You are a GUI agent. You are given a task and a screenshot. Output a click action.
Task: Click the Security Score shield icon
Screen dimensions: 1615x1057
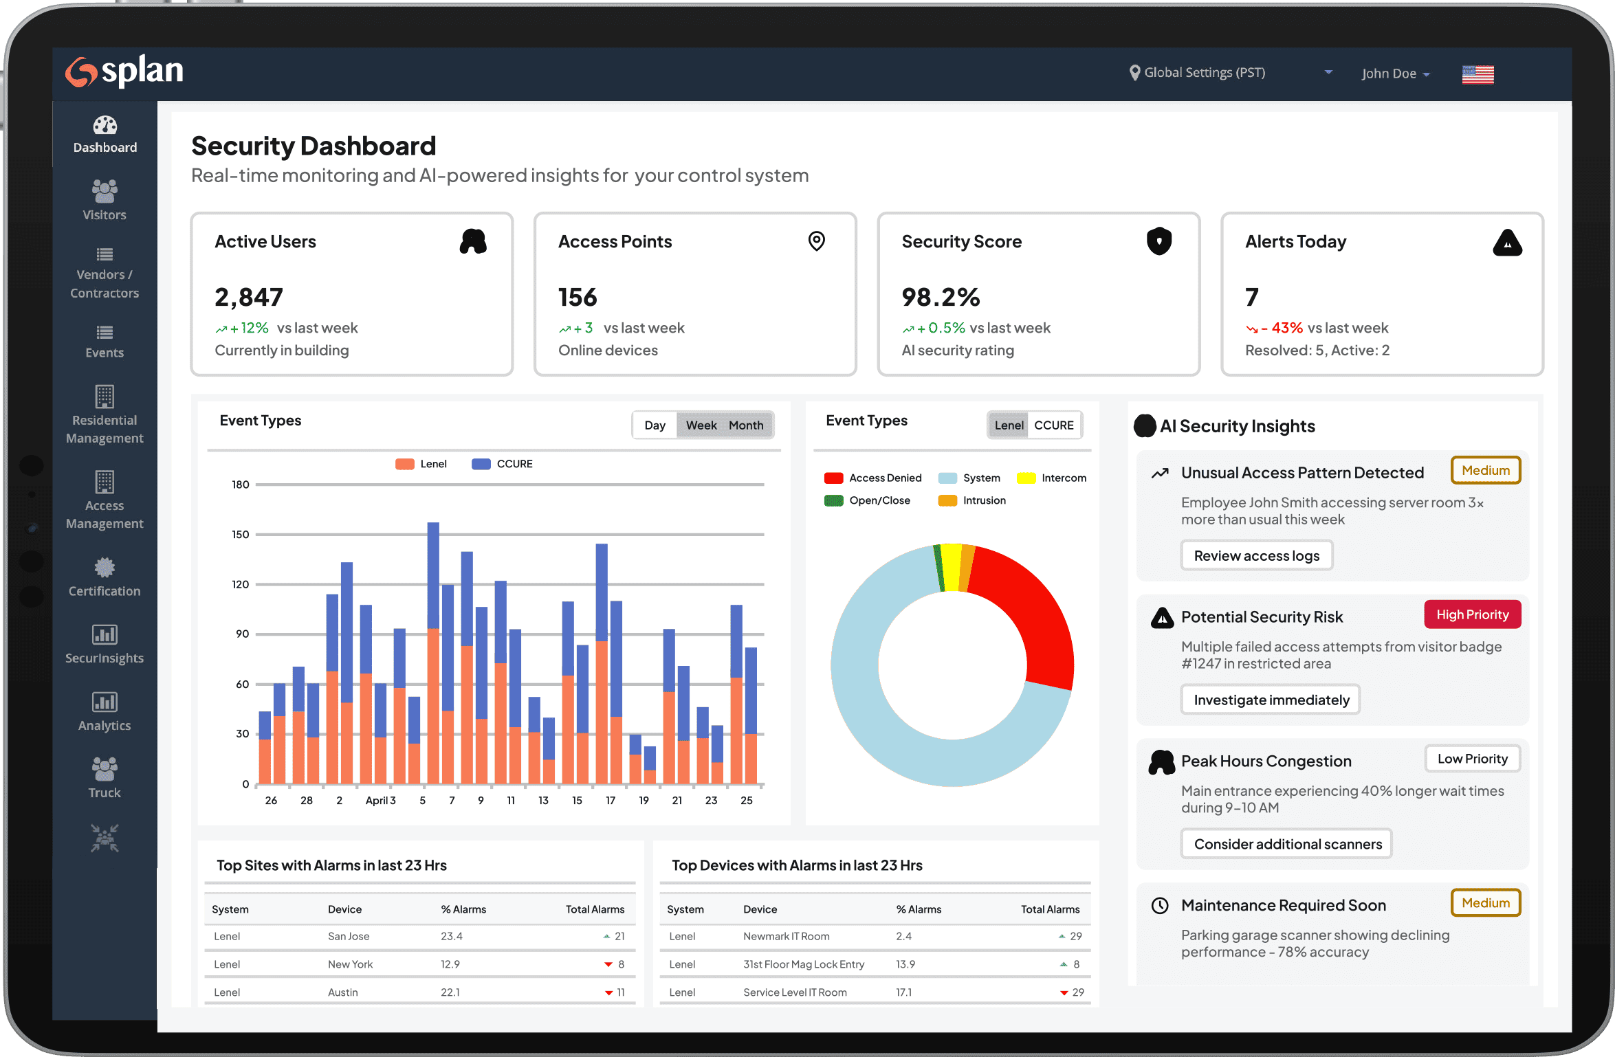click(x=1158, y=241)
